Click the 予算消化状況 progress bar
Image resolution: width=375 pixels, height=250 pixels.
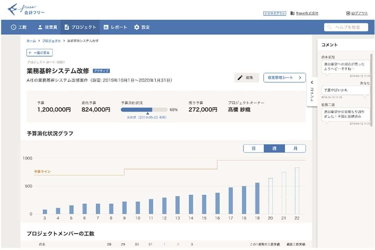pos(144,110)
